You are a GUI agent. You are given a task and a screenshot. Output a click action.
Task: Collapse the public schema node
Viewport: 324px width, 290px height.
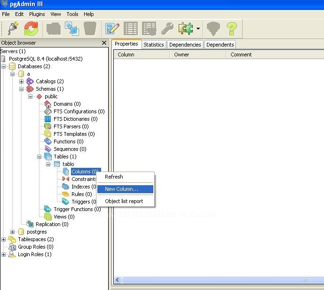point(31,96)
